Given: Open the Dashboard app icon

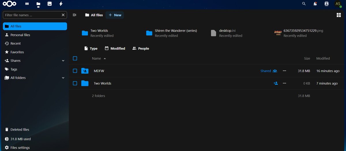Looking at the screenshot, I should (x=27, y=4).
